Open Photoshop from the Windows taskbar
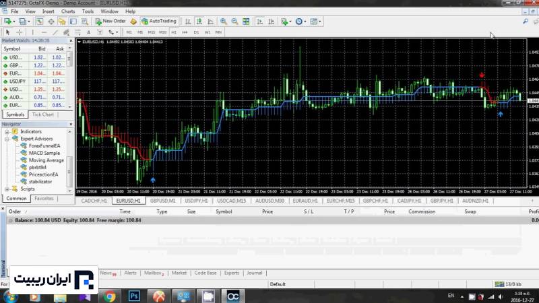This screenshot has height=303, width=539. pyautogui.click(x=134, y=296)
